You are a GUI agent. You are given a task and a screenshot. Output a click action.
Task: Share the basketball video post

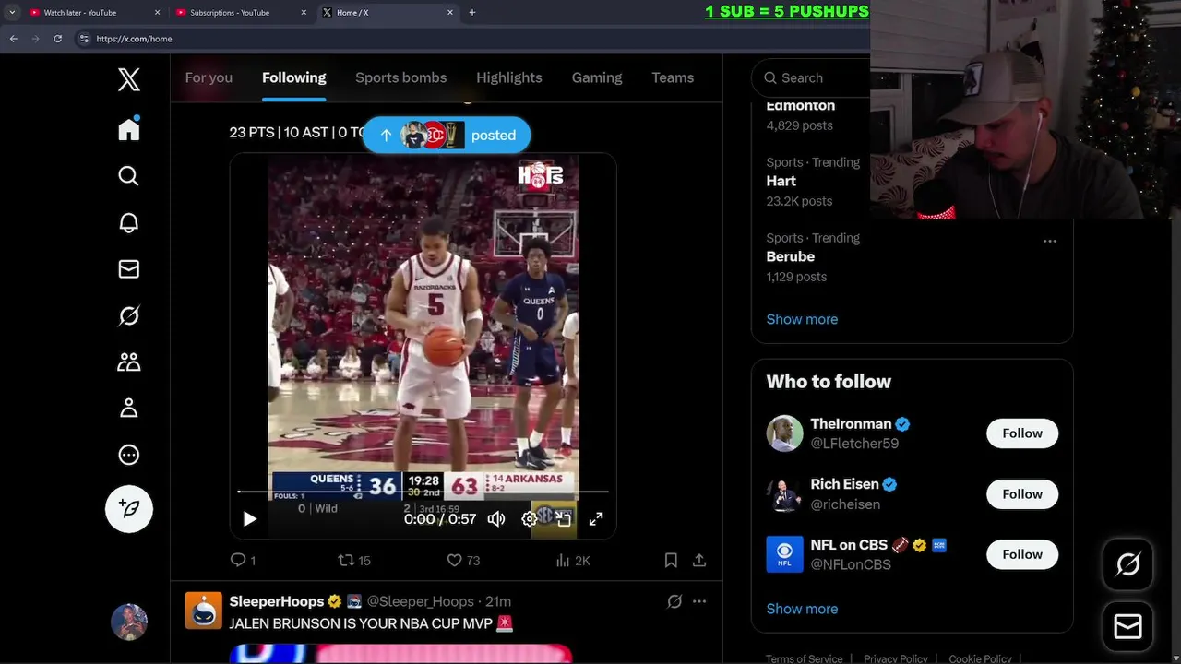click(x=699, y=560)
